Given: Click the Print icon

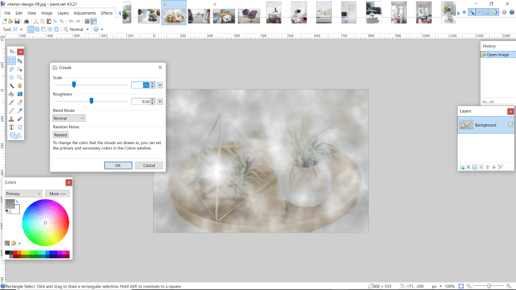Looking at the screenshot, I should click(26, 21).
